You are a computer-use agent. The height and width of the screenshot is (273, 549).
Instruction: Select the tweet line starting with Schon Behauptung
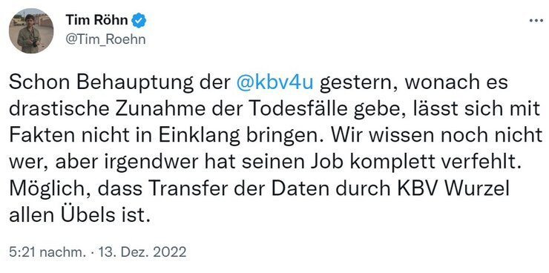(x=258, y=83)
